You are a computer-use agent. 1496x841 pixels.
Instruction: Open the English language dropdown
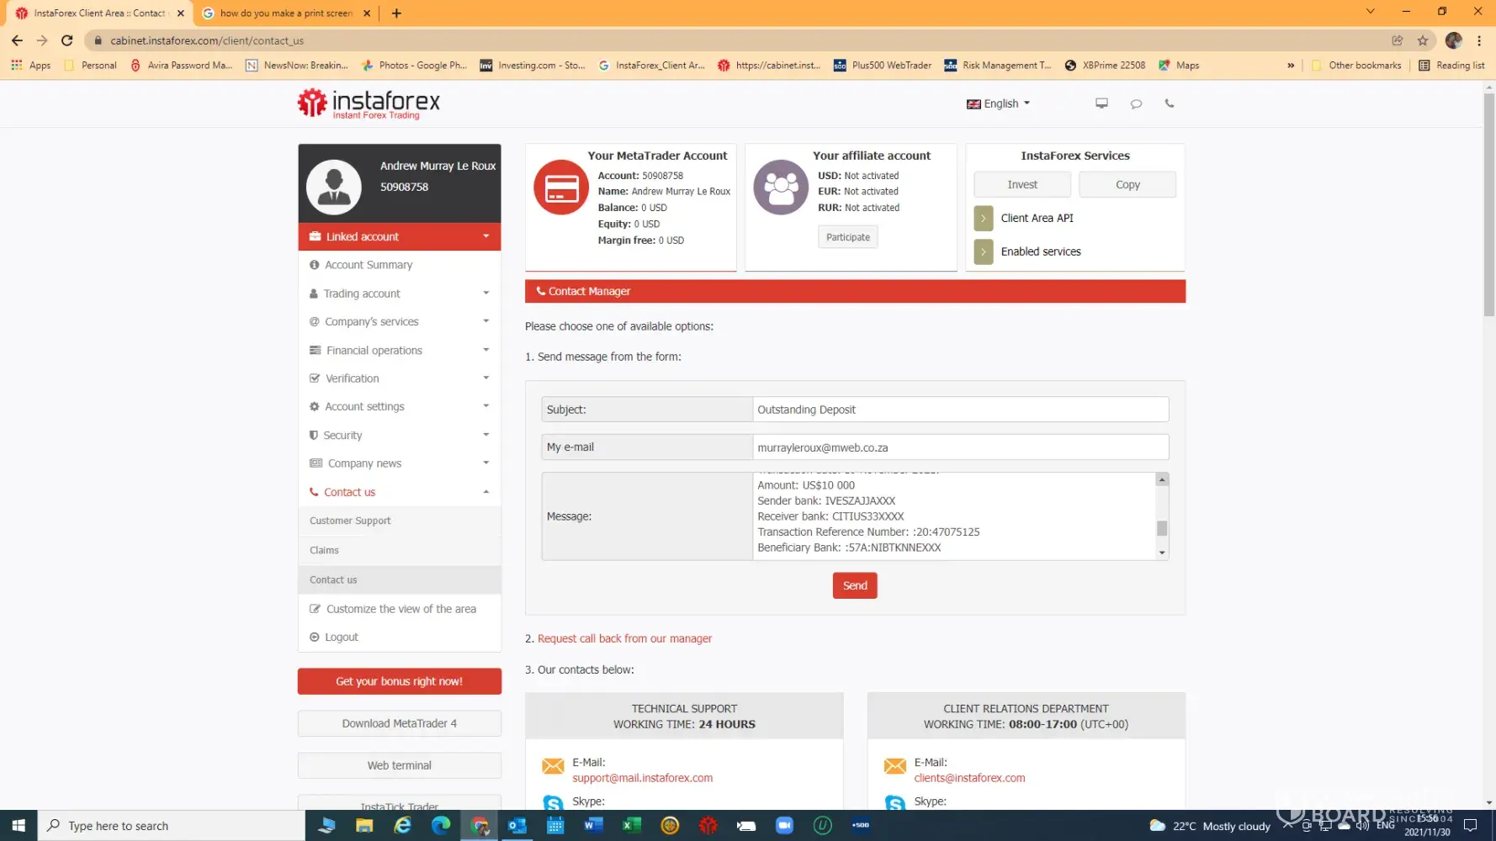coord(999,103)
